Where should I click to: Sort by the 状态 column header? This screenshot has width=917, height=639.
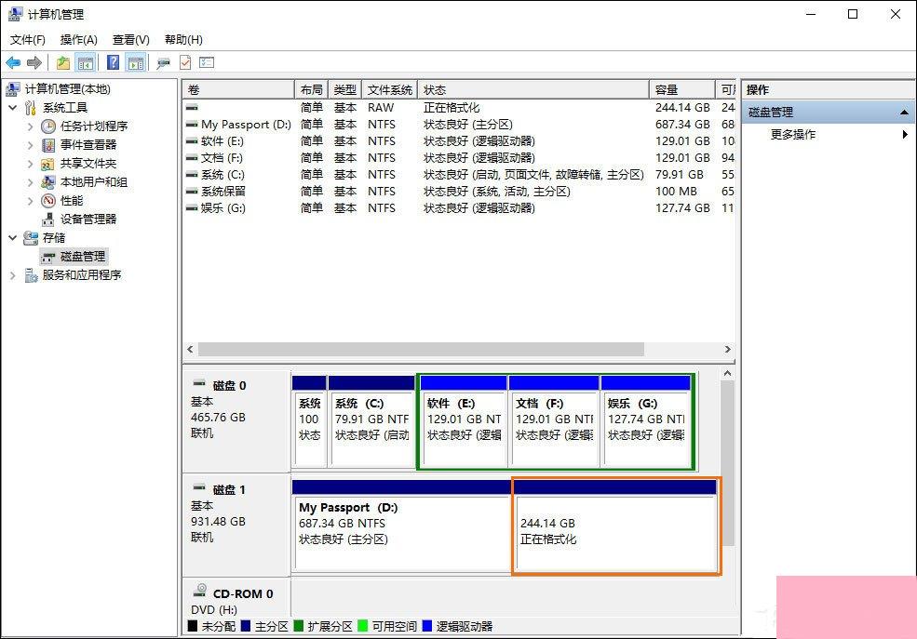[x=533, y=90]
